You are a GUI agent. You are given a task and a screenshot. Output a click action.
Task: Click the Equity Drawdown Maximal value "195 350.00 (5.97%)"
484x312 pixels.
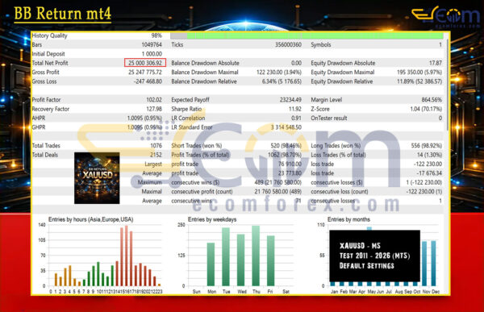(x=419, y=73)
